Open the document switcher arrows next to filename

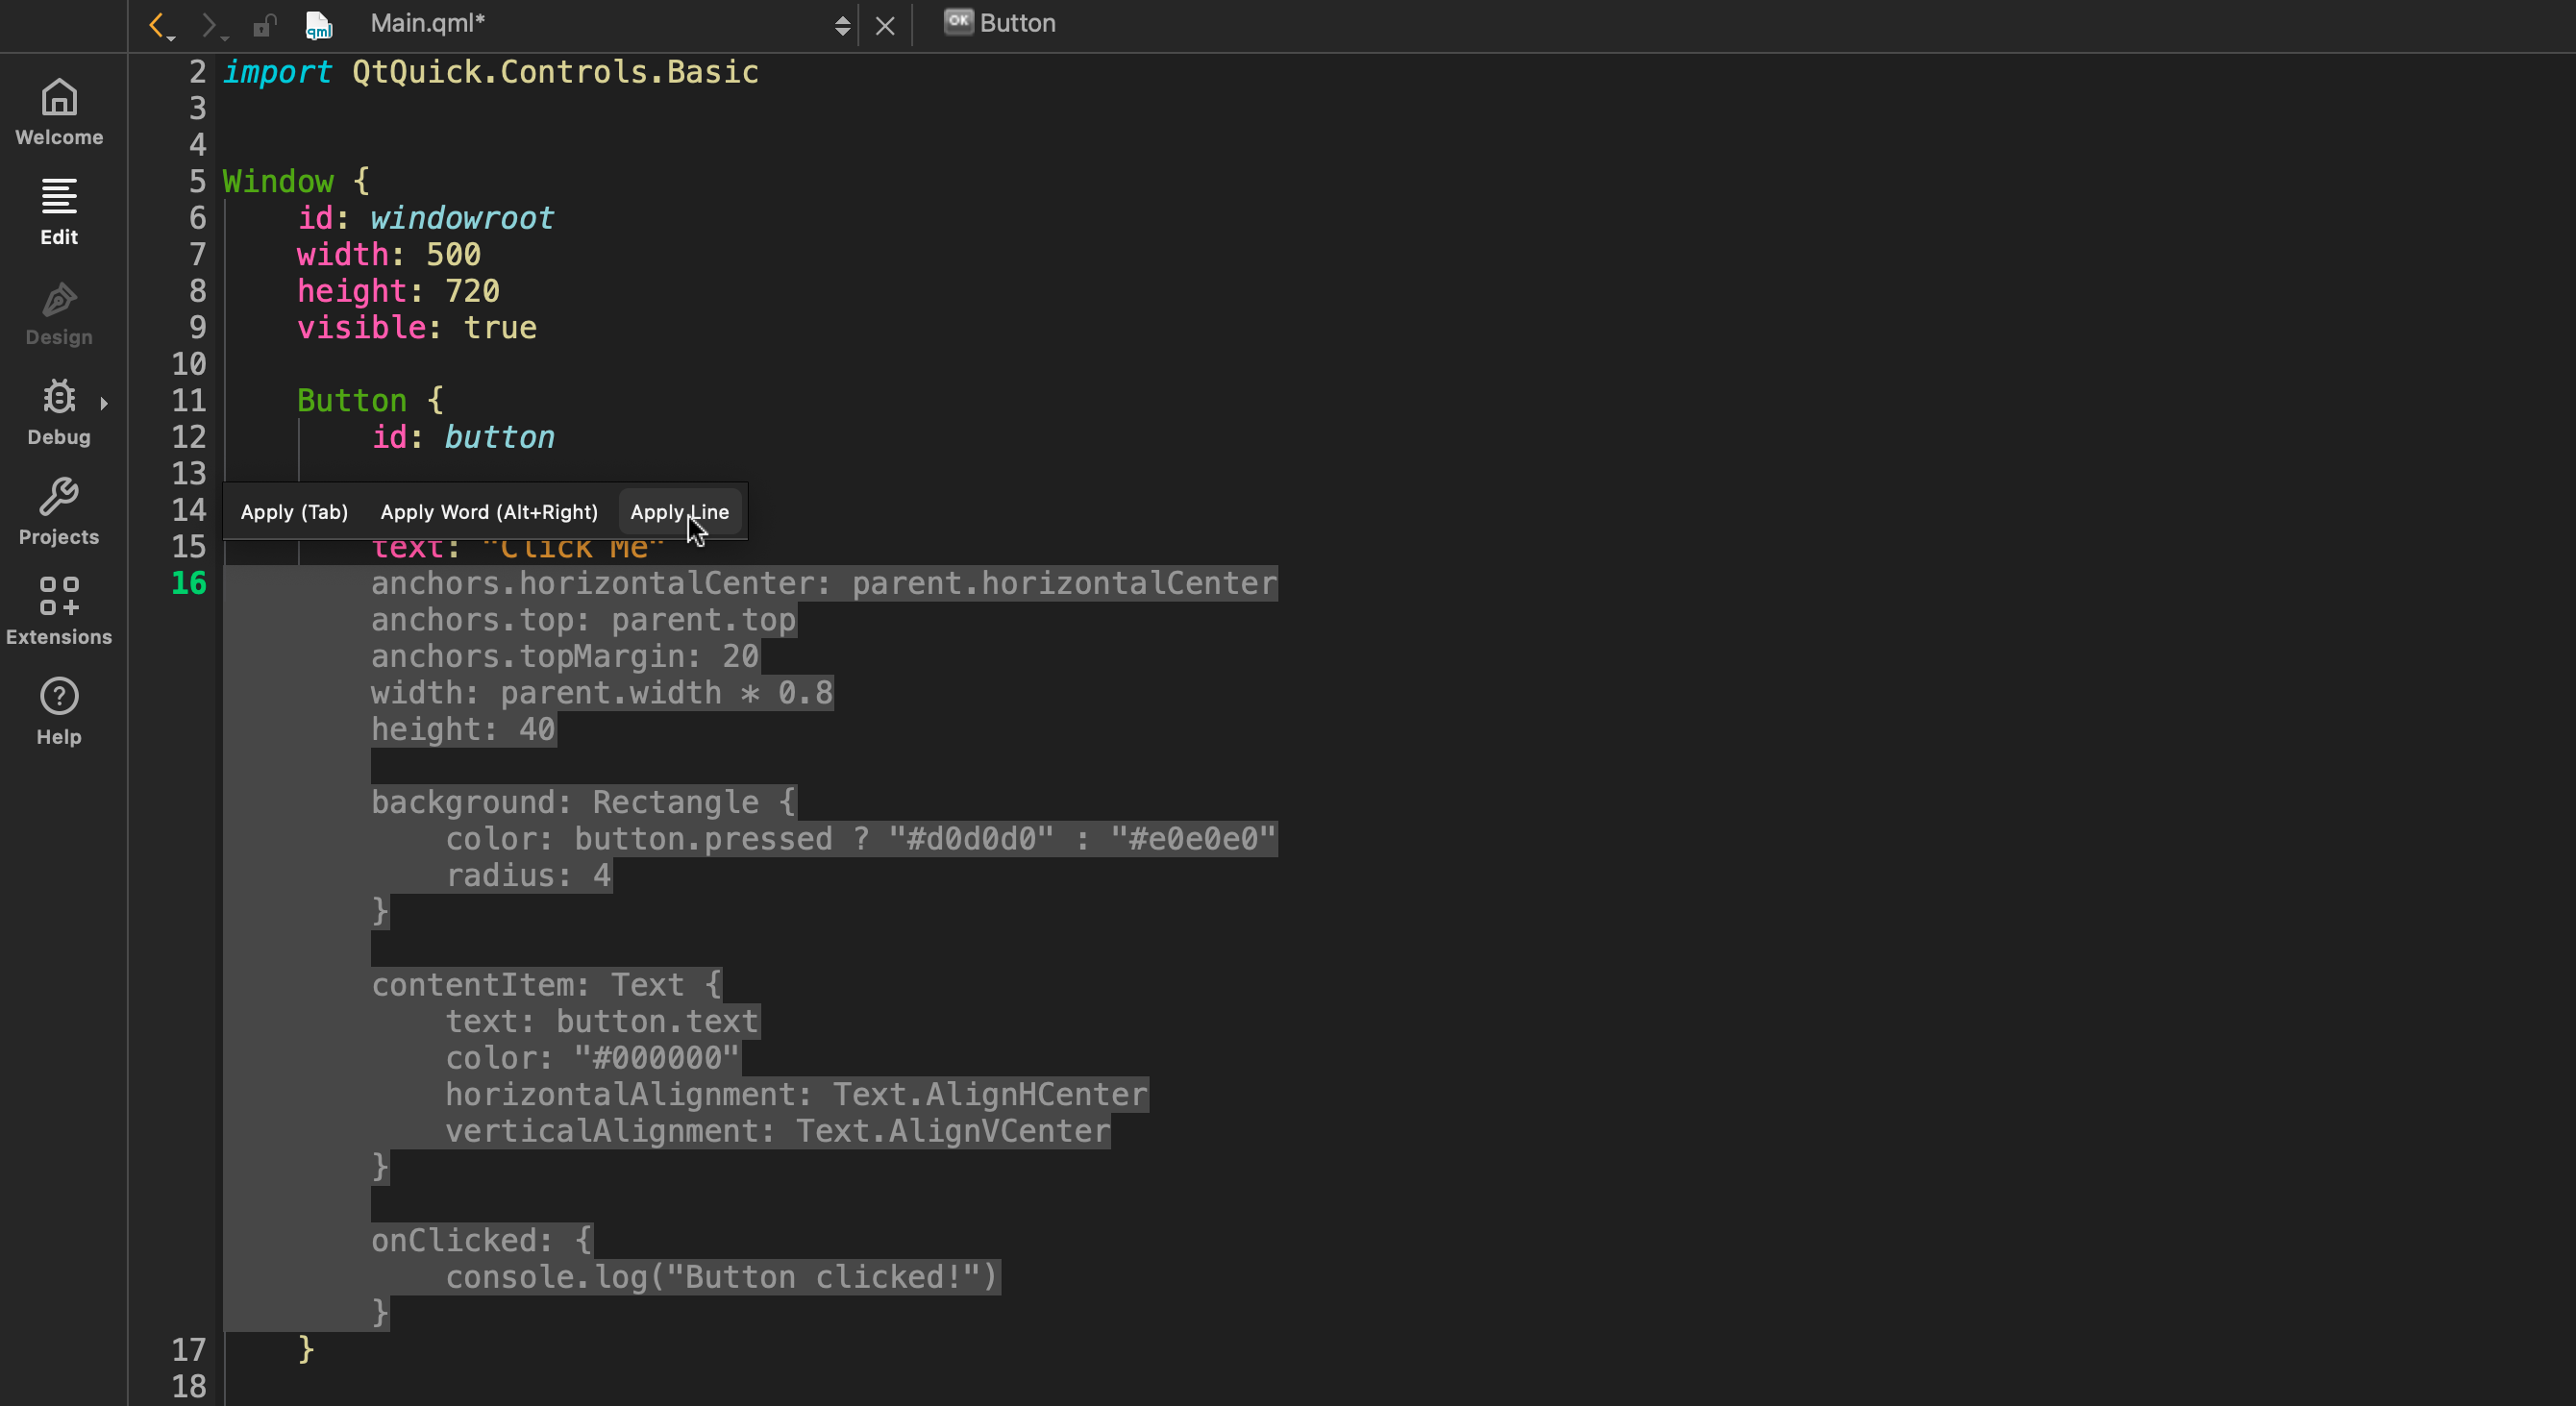842,25
